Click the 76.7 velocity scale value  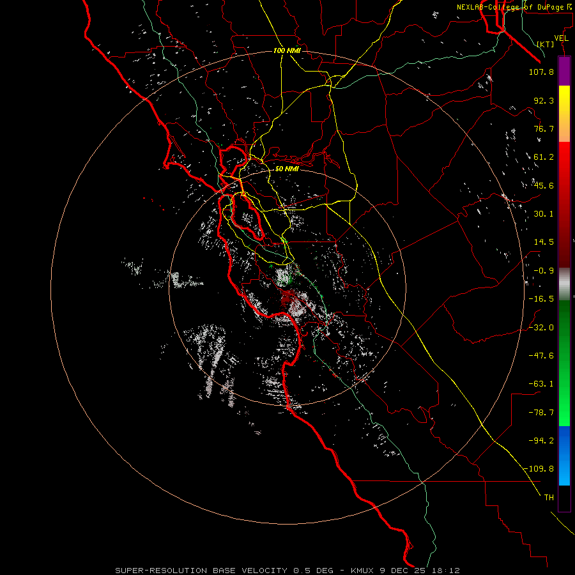(544, 128)
